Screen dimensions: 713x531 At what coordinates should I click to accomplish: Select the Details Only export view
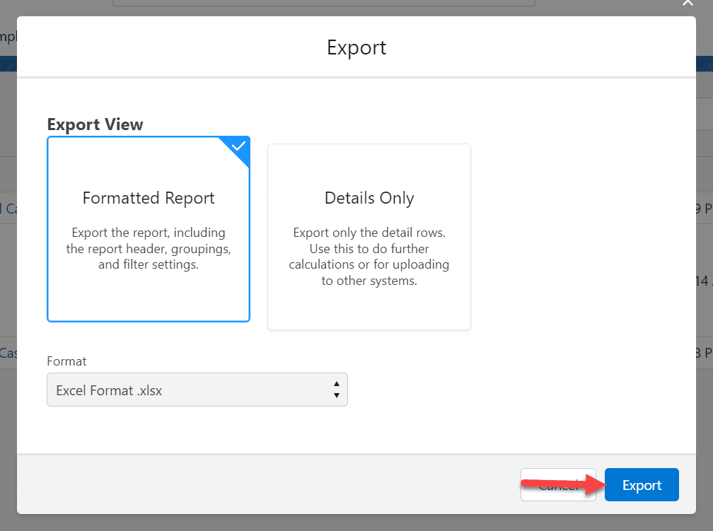tap(369, 237)
